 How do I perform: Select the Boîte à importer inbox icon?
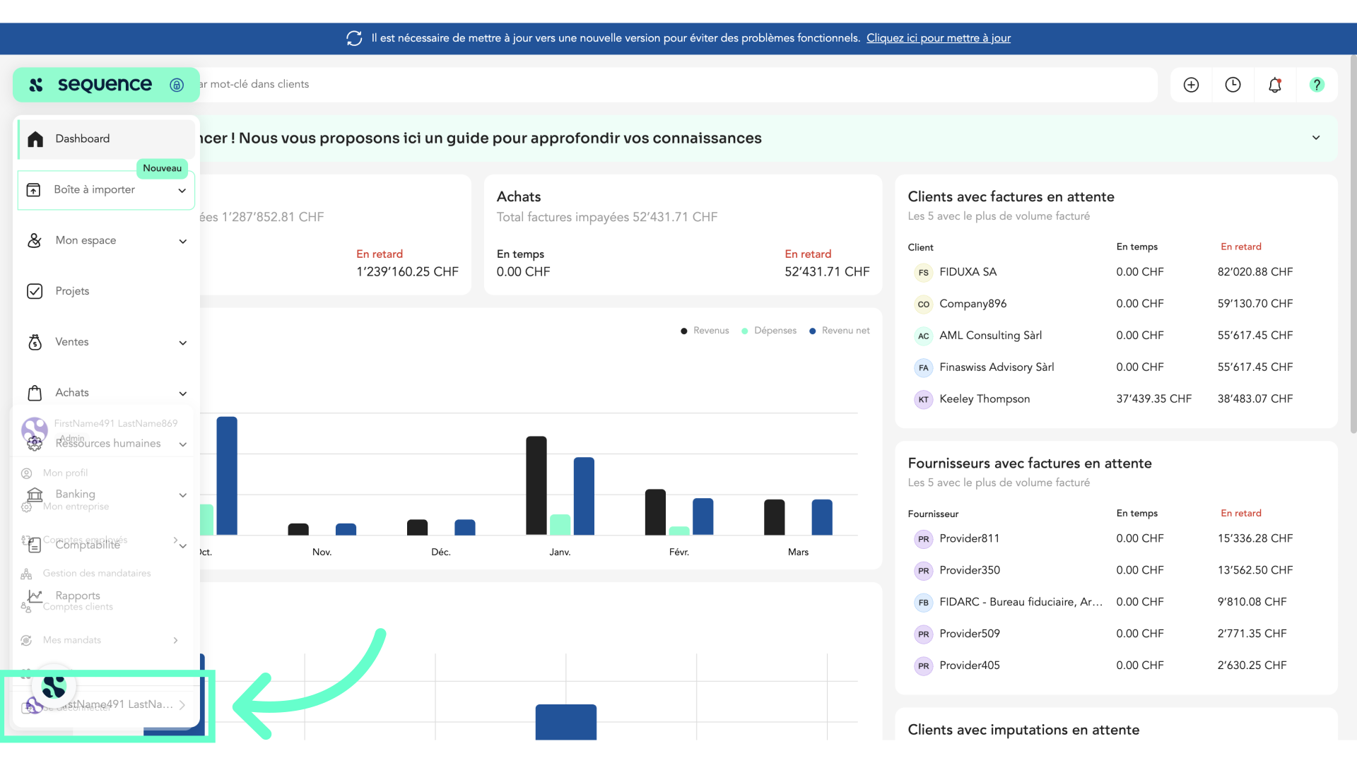coord(33,189)
